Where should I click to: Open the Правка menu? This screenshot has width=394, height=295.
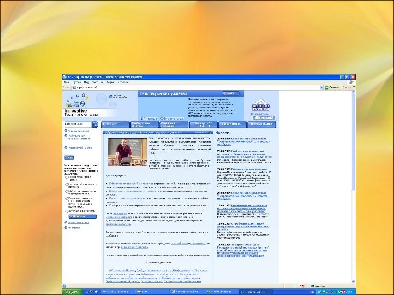click(x=77, y=82)
